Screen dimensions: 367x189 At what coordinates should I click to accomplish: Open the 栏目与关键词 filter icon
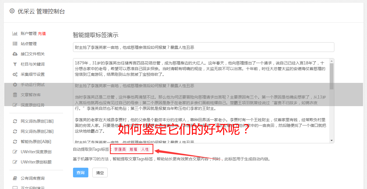pos(15,64)
